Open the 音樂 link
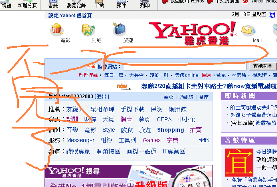Image resolution: width=277 pixels, height=187 pixels. tap(72, 130)
